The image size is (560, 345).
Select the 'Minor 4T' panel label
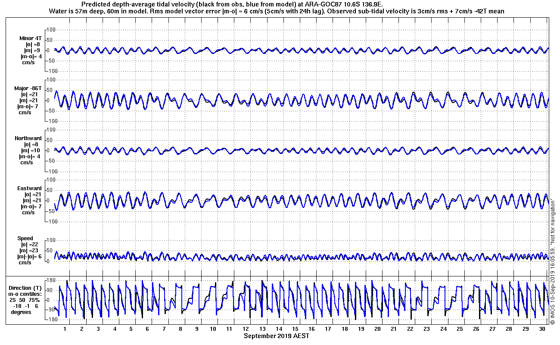pyautogui.click(x=31, y=38)
